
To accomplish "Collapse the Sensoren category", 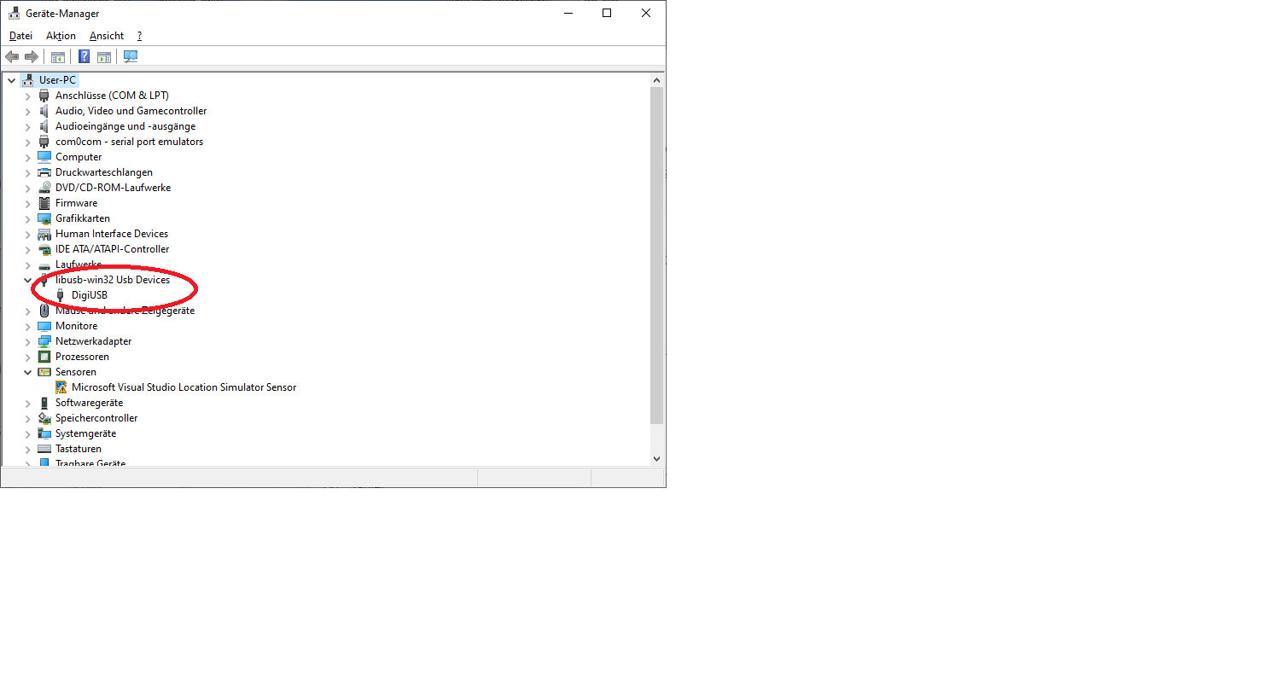I will coord(27,372).
